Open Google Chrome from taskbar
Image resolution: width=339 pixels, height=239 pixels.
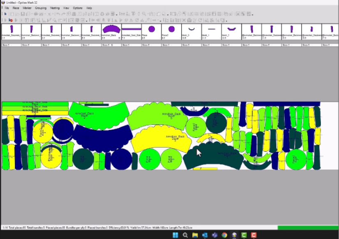(224, 235)
